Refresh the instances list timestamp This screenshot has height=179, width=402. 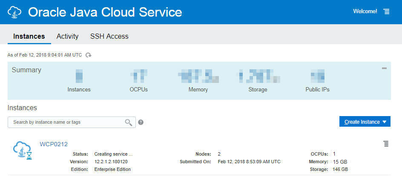click(89, 55)
